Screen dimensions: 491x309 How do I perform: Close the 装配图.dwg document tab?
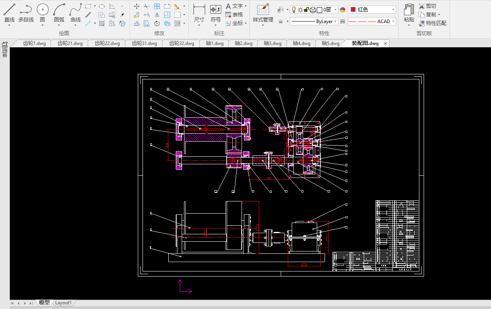click(385, 43)
